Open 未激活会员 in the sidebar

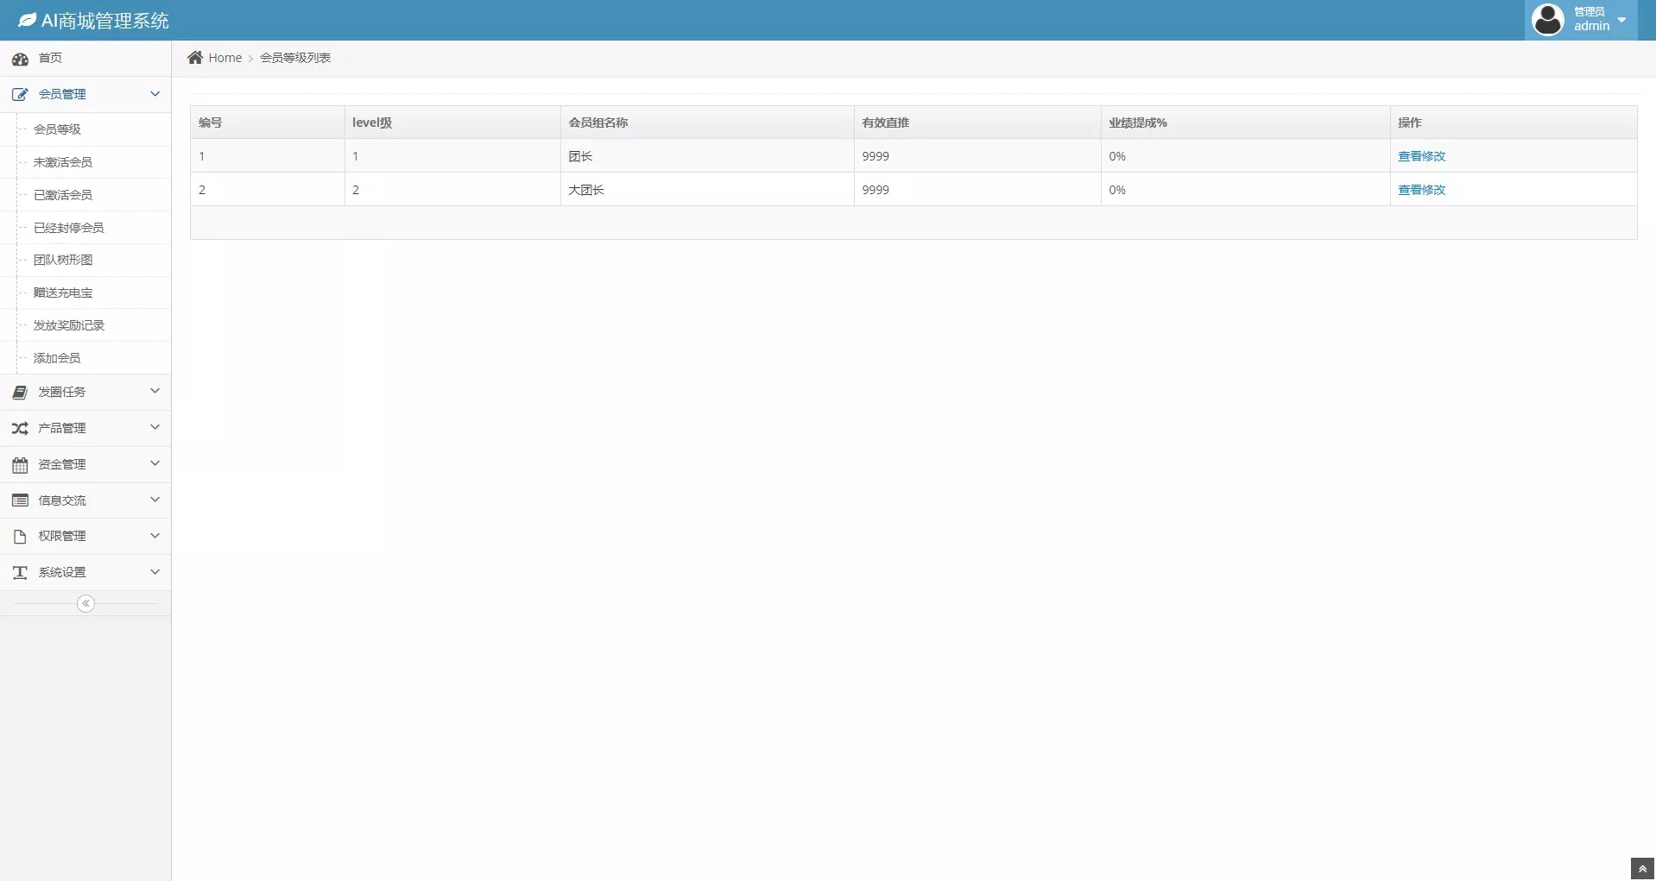63,162
